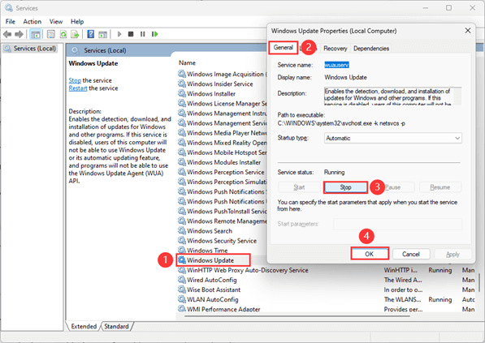Image resolution: width=485 pixels, height=343 pixels.
Task: Open the View menu
Action: [x=56, y=22]
